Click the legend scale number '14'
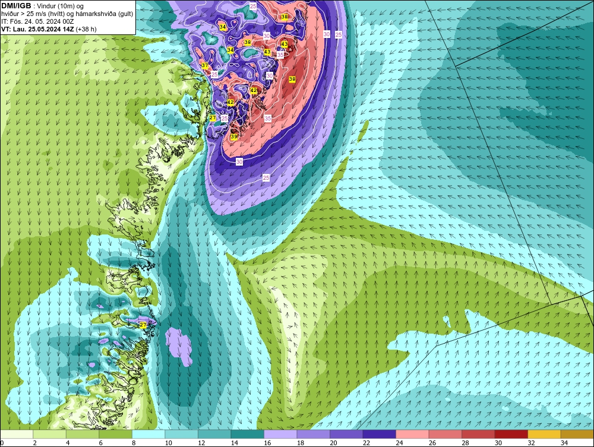 coord(234,443)
